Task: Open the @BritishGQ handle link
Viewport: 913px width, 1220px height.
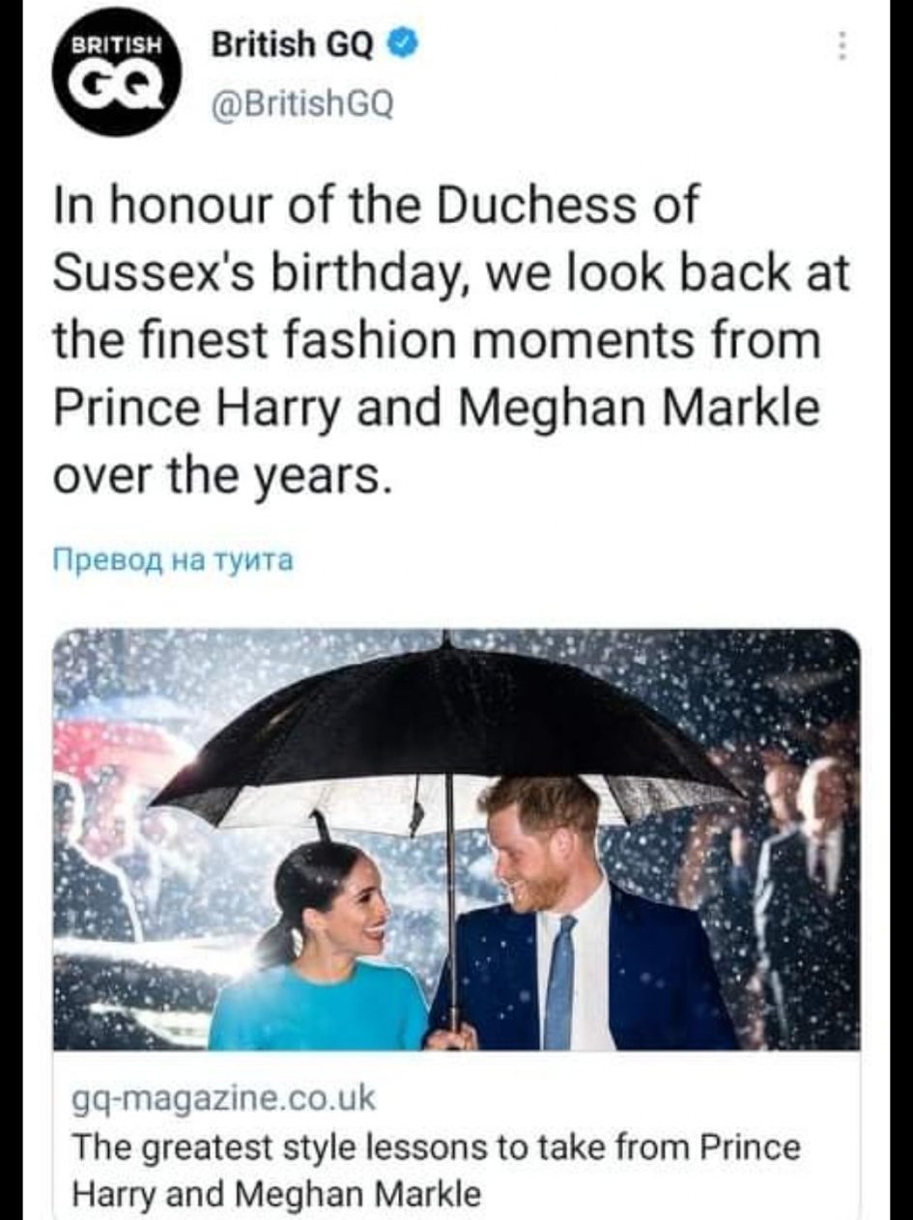Action: [300, 102]
